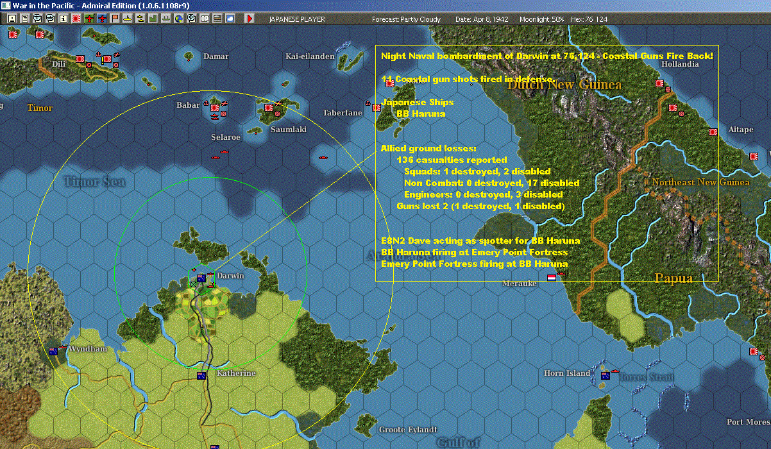Open the information 'i' toolbar icon
This screenshot has width=771, height=449.
point(63,19)
